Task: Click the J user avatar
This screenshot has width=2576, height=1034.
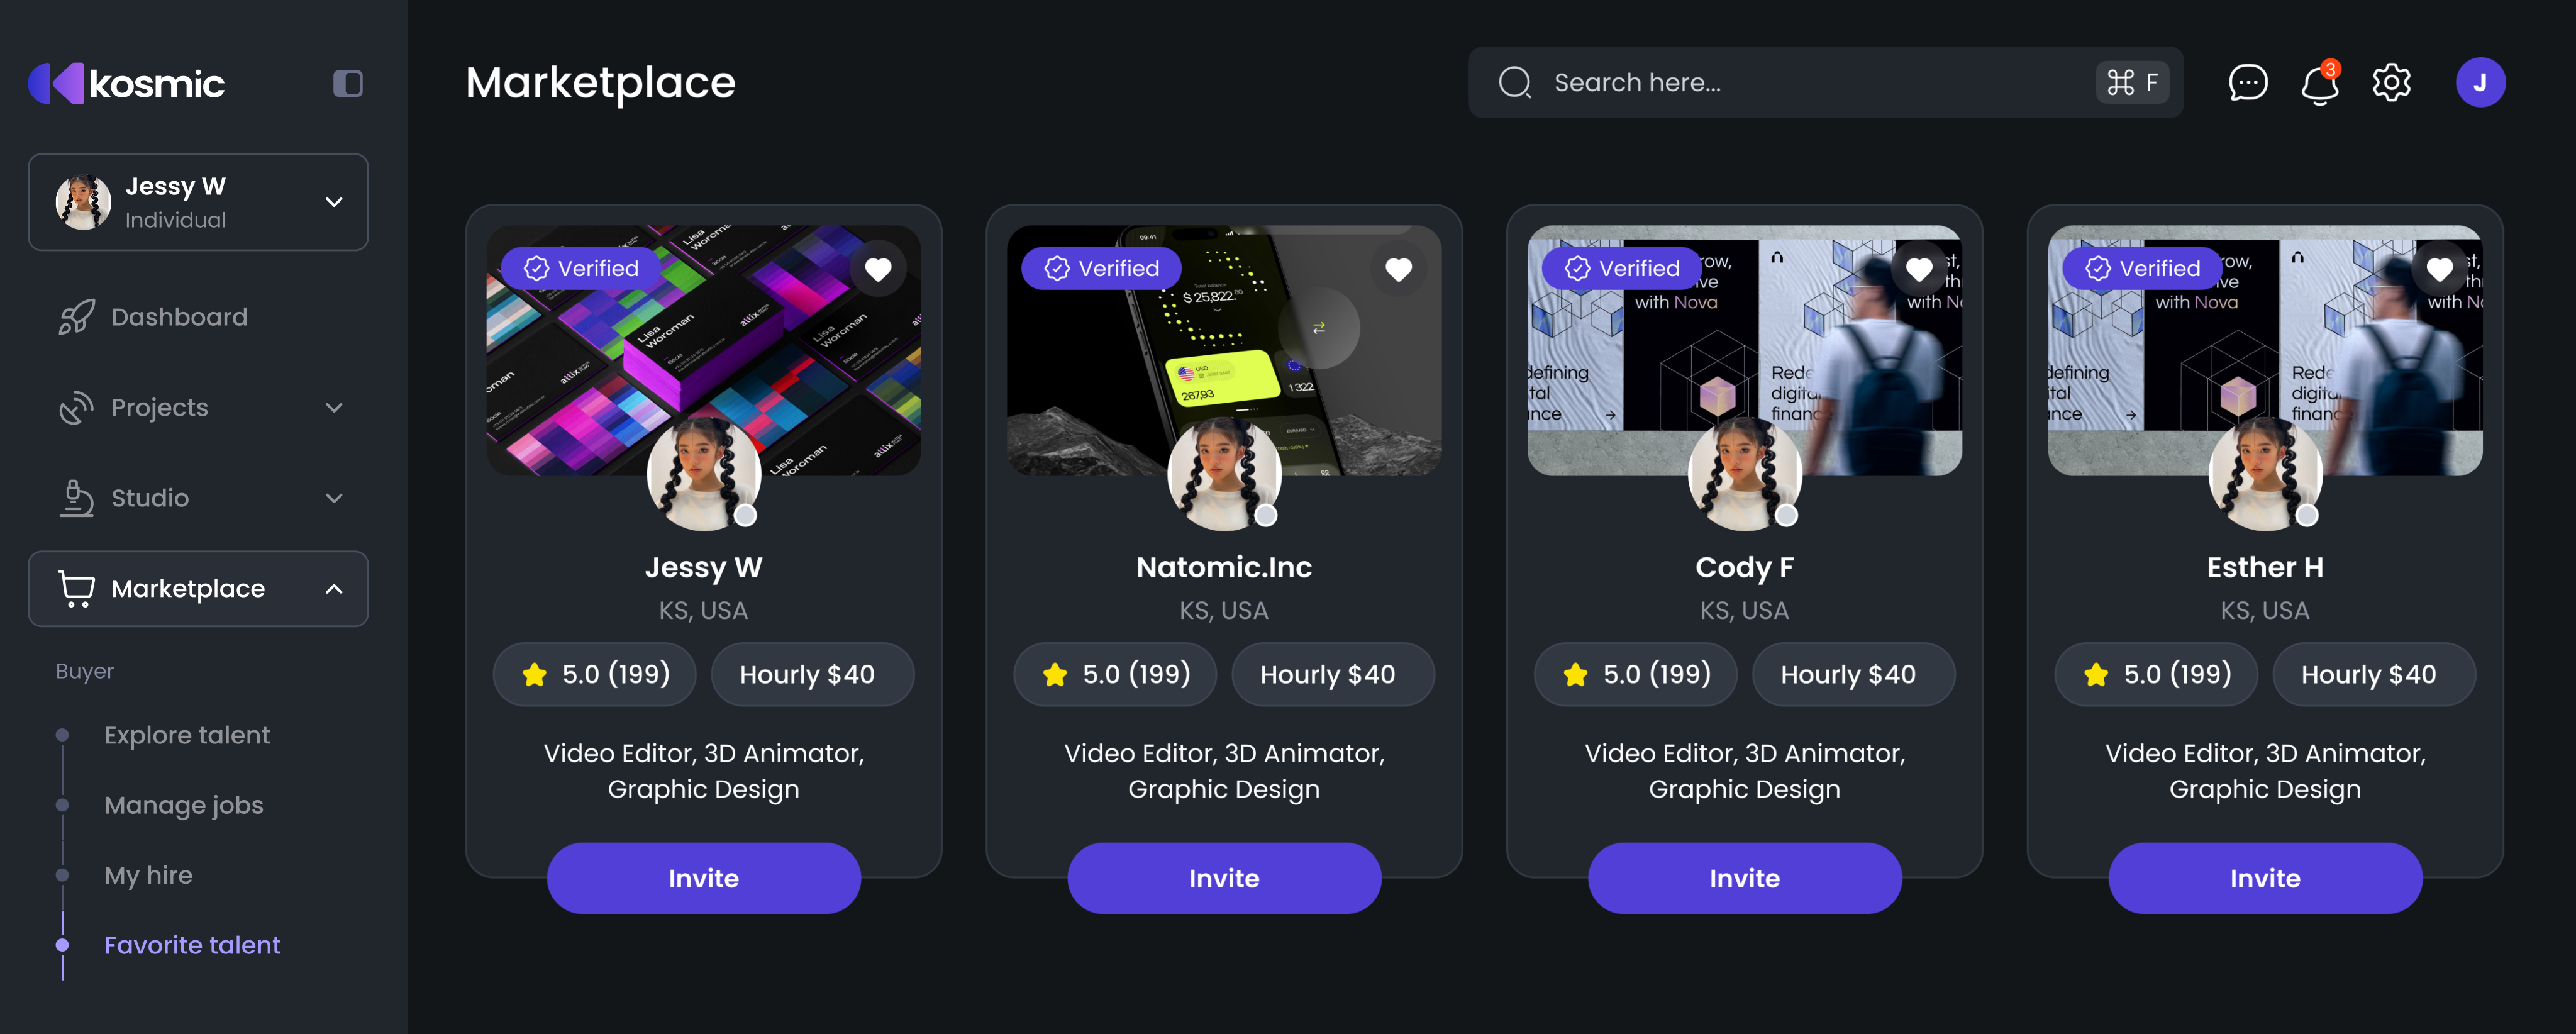Action: [2480, 82]
